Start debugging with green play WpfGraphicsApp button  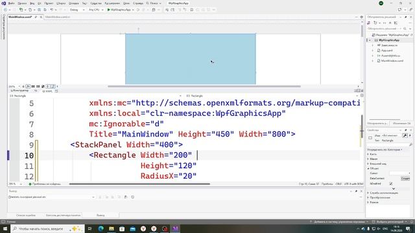pyautogui.click(x=119, y=10)
